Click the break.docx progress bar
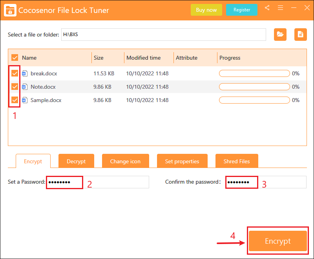This screenshot has height=259, width=314. tap(254, 73)
